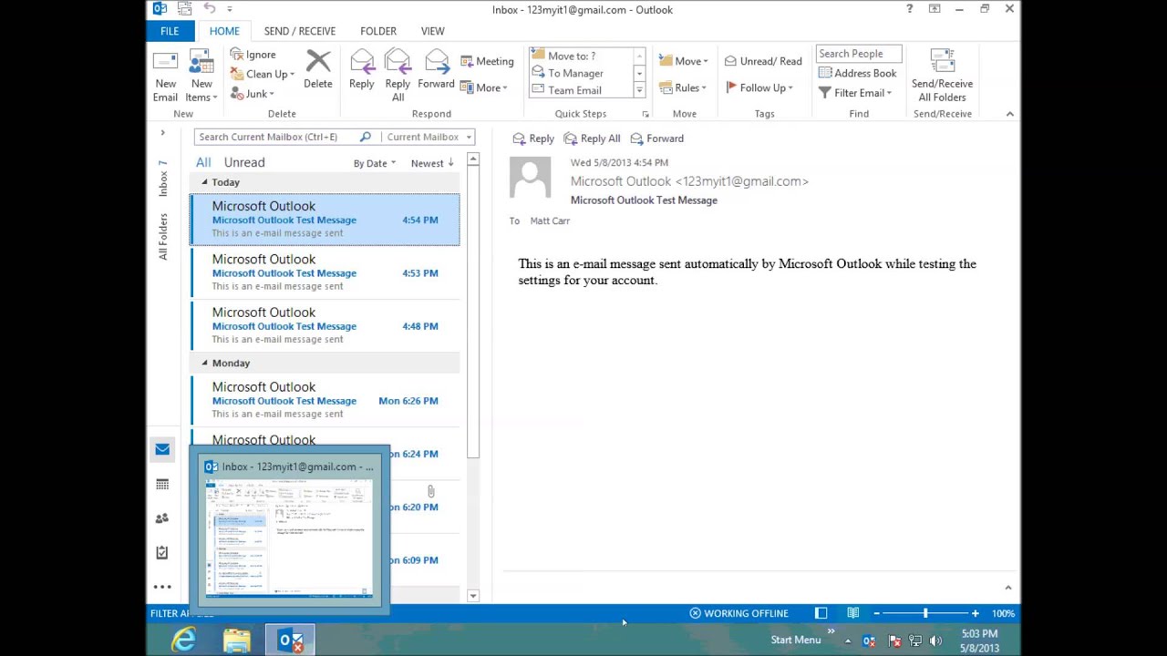Open the FILE tab
1167x656 pixels.
pyautogui.click(x=170, y=31)
